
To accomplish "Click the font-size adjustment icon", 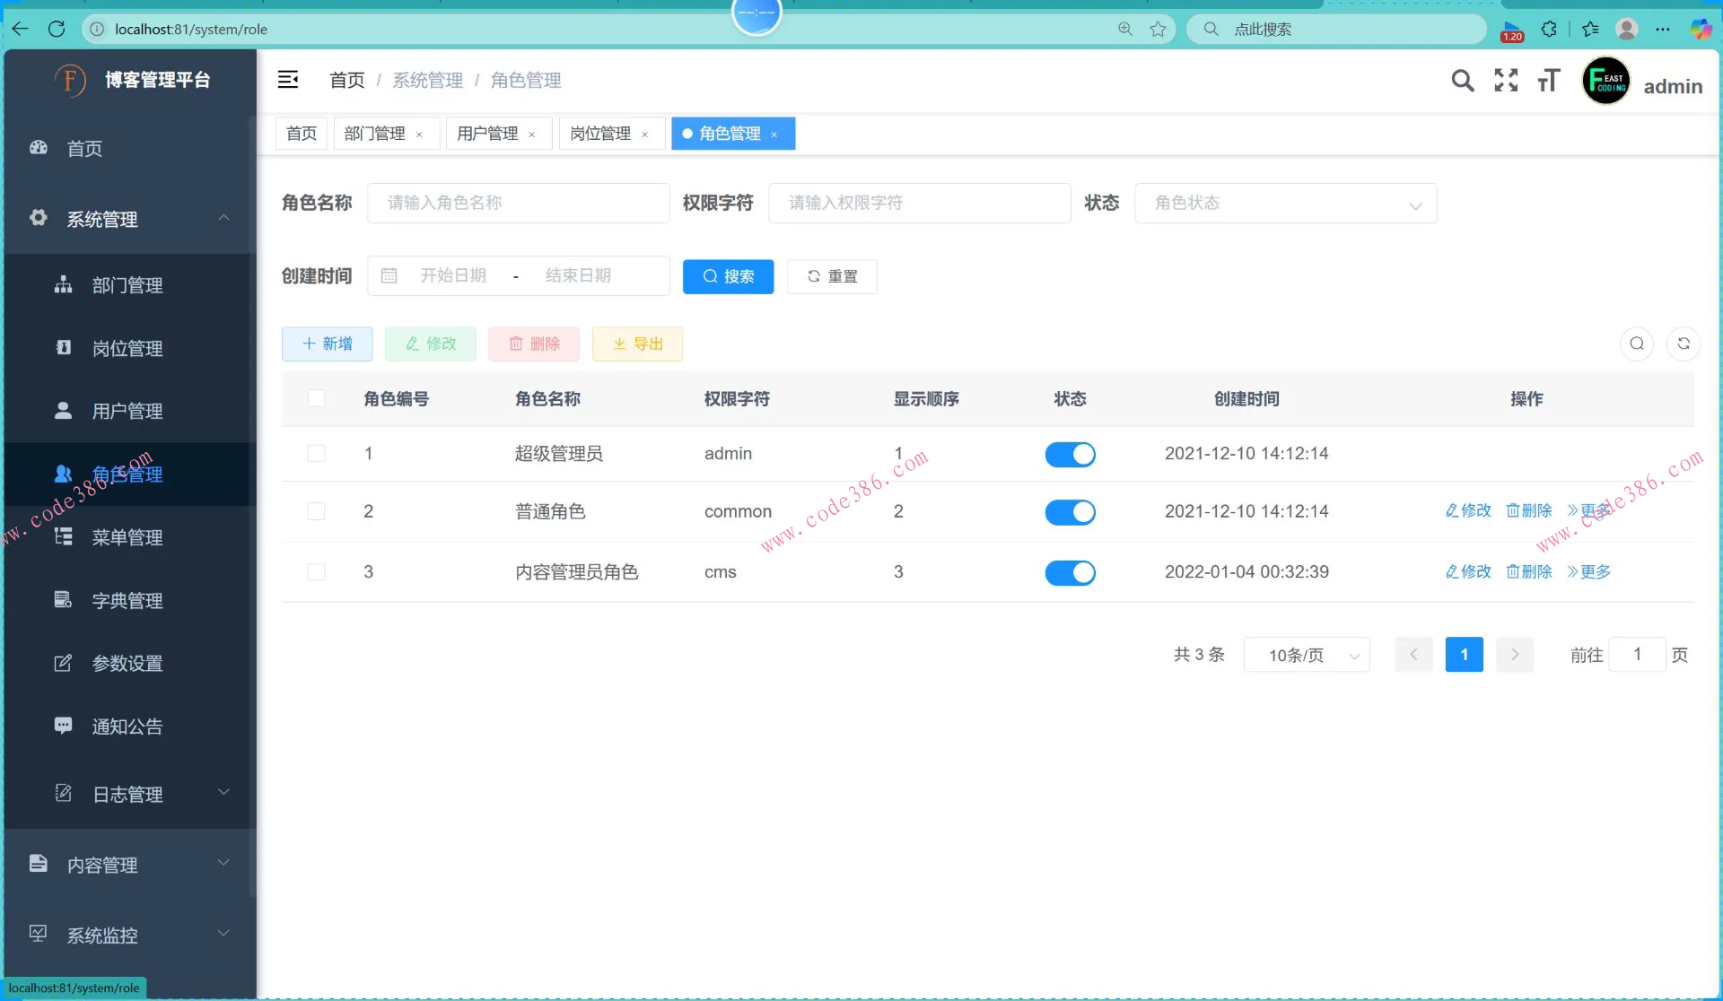I will pos(1548,80).
